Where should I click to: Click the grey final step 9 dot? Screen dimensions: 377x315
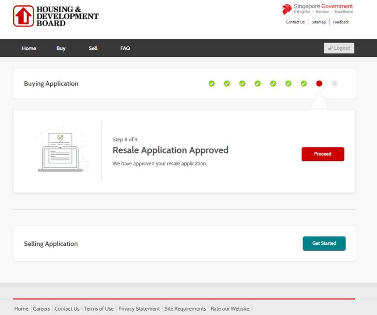pos(334,84)
